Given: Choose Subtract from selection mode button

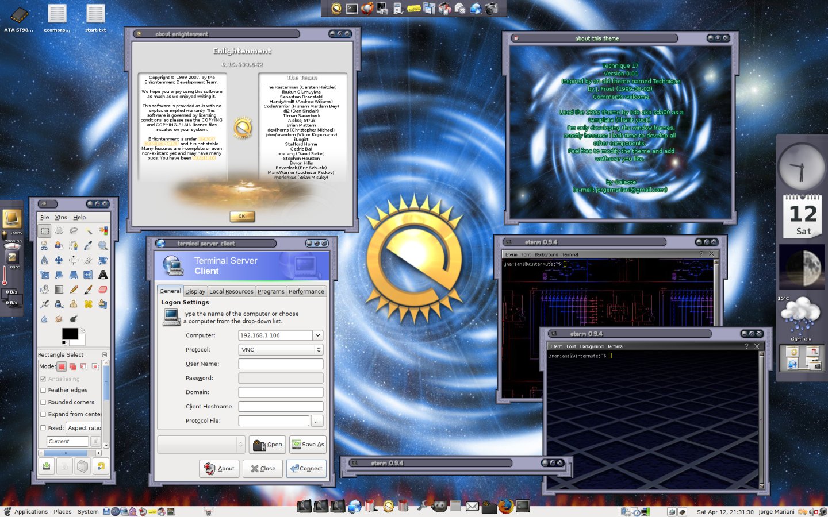Looking at the screenshot, I should pyautogui.click(x=84, y=366).
